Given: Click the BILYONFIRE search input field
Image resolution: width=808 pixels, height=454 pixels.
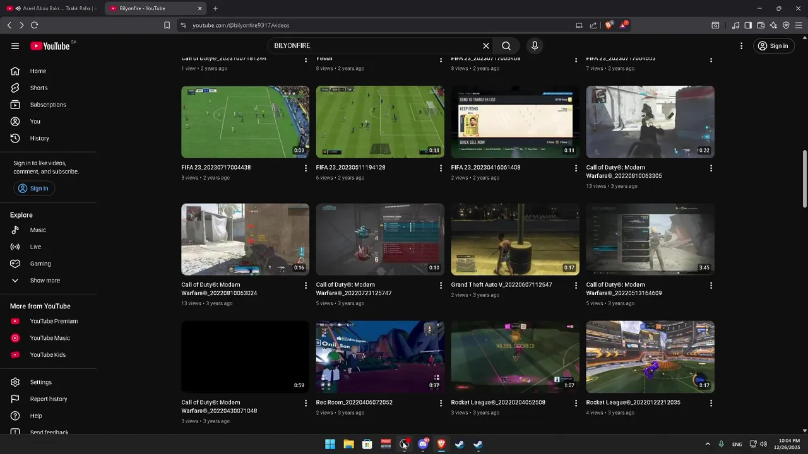Looking at the screenshot, I should 372,46.
